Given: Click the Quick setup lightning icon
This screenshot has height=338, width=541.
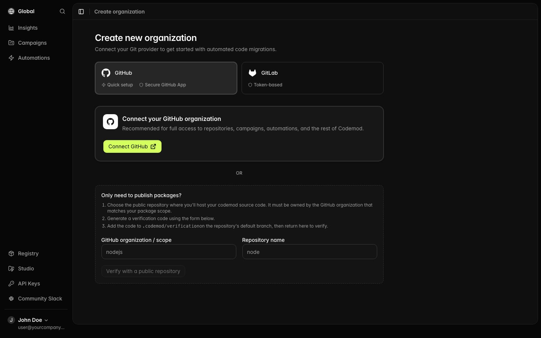Looking at the screenshot, I should (x=104, y=85).
